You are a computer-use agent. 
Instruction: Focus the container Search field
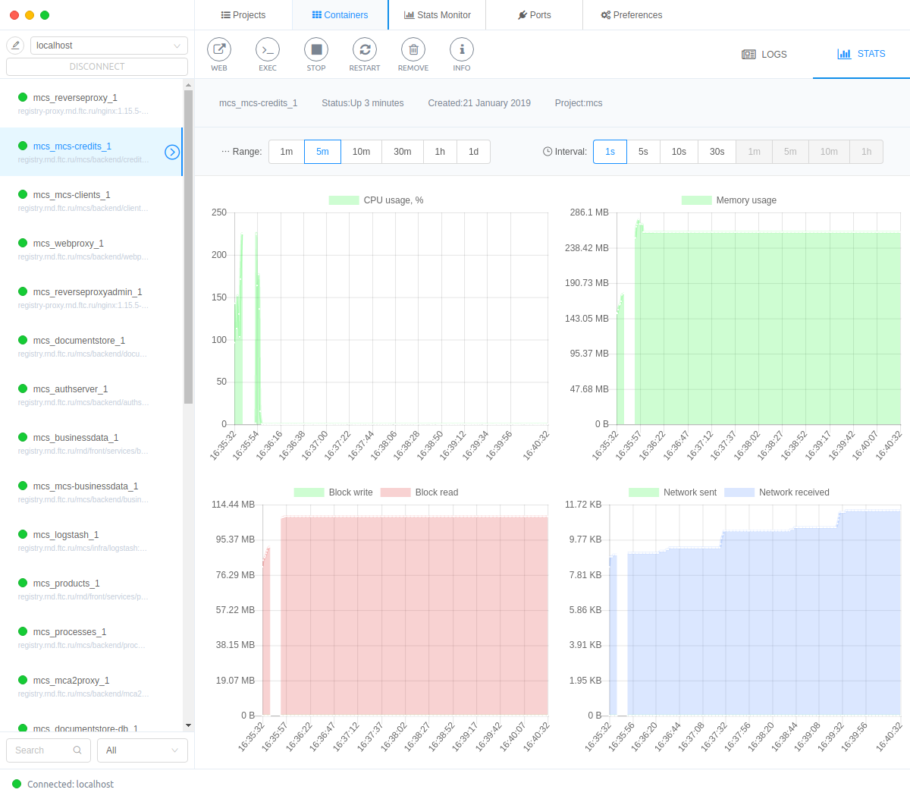(x=47, y=750)
